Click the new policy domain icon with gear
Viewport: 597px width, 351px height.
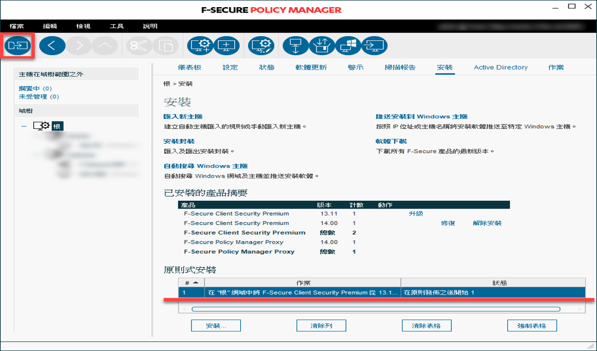click(199, 46)
